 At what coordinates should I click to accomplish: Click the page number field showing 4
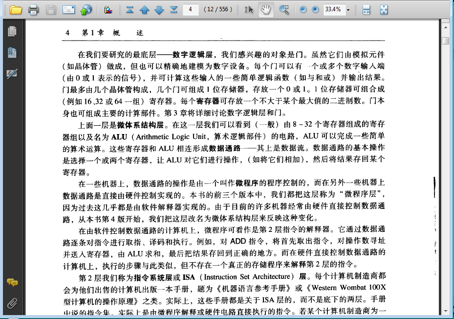[x=191, y=10]
